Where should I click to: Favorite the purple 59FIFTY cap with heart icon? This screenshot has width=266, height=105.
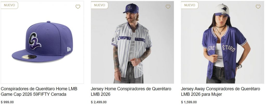point(78,6)
